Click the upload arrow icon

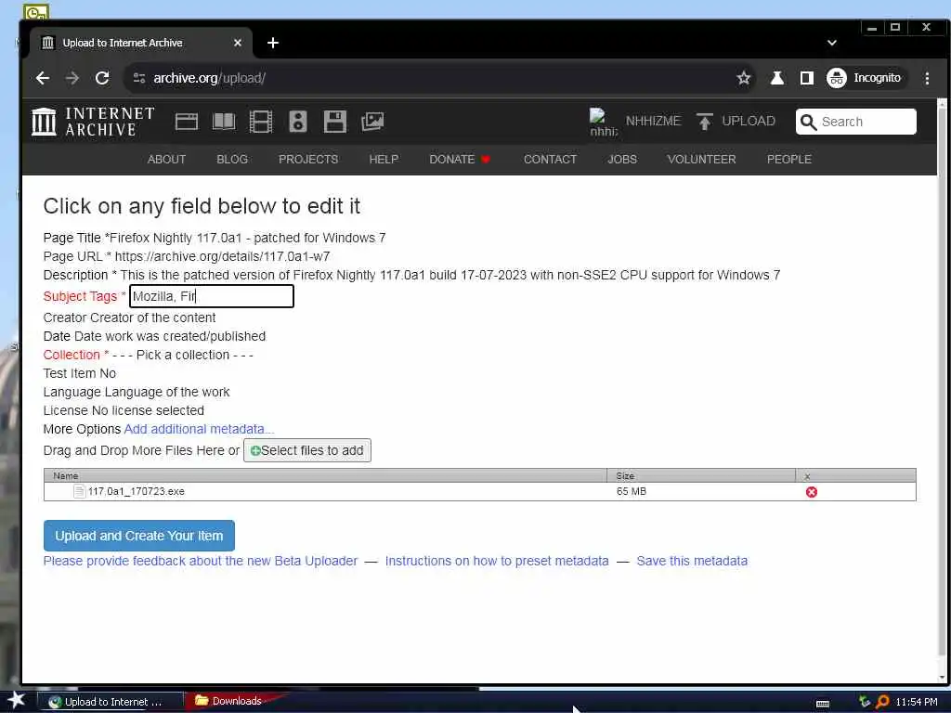coord(704,122)
